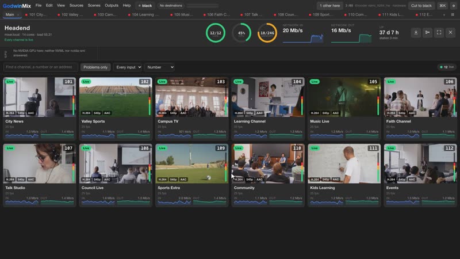Open the Number sort dropdown
Image resolution: width=460 pixels, height=259 pixels.
coord(159,67)
